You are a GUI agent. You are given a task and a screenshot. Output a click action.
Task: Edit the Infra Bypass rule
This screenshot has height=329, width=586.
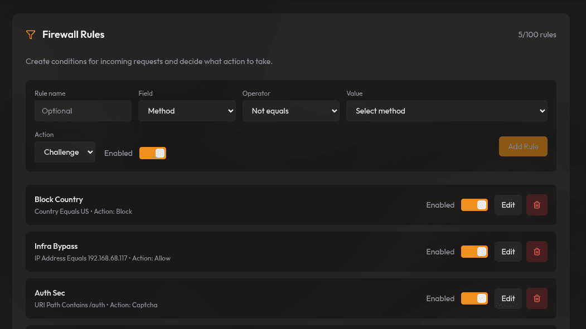pyautogui.click(x=507, y=252)
